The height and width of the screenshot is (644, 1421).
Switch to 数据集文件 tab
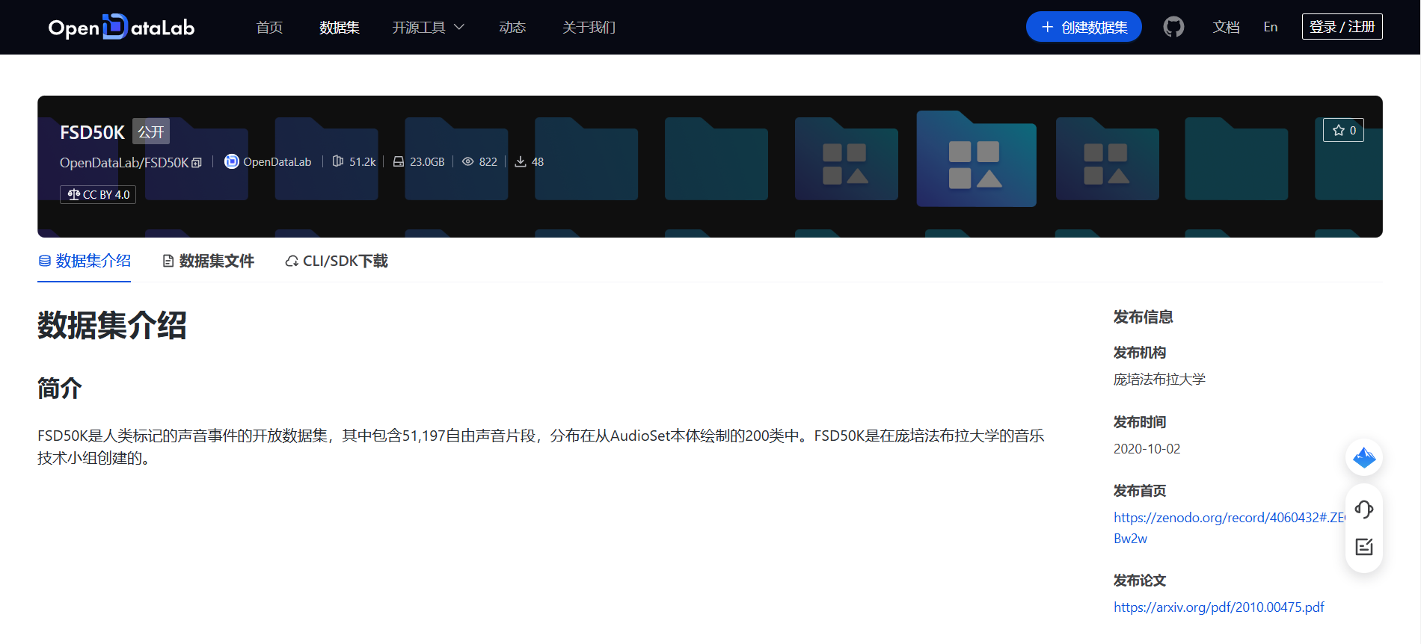(x=208, y=261)
